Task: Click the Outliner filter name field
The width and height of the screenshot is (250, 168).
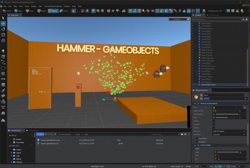Action: [x=218, y=19]
